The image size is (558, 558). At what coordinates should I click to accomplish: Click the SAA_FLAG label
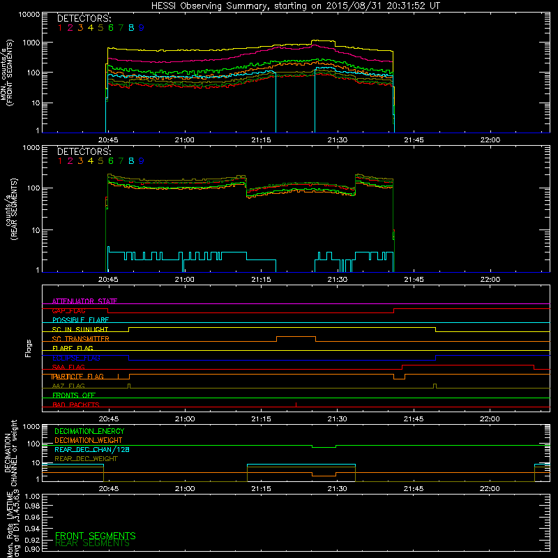(x=68, y=367)
